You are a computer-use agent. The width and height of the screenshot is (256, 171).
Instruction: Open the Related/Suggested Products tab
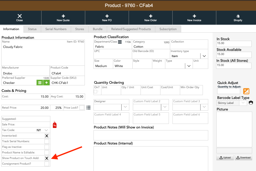click(131, 29)
